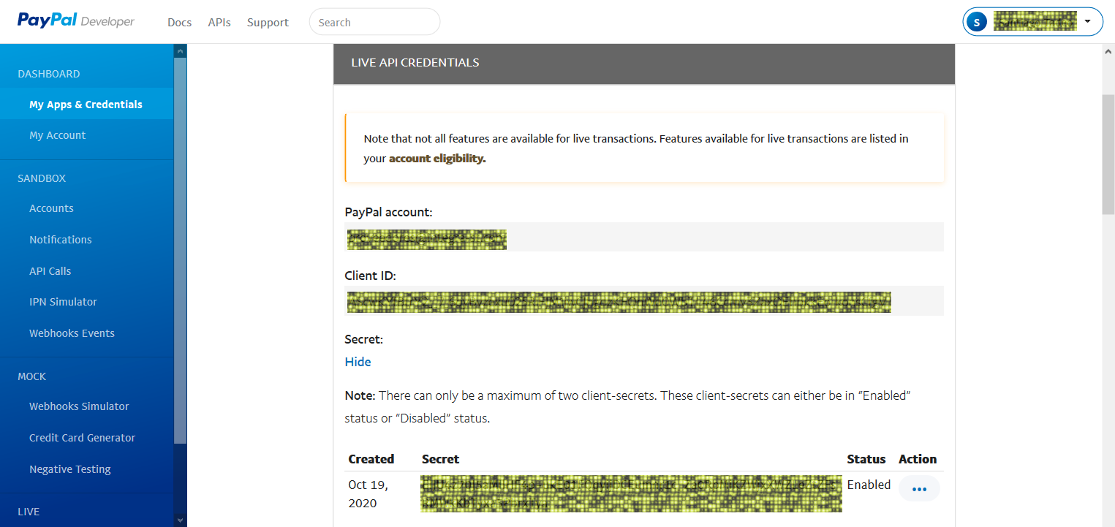
Task: Open the account eligibility link
Action: (x=437, y=158)
